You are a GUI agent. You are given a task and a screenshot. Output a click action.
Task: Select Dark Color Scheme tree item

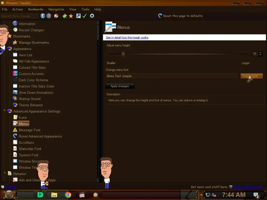(x=33, y=80)
